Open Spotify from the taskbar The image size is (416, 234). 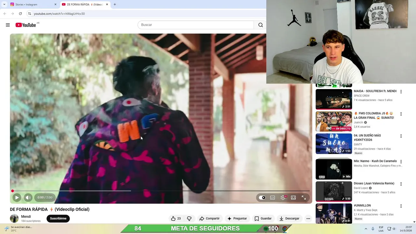[x=266, y=229]
